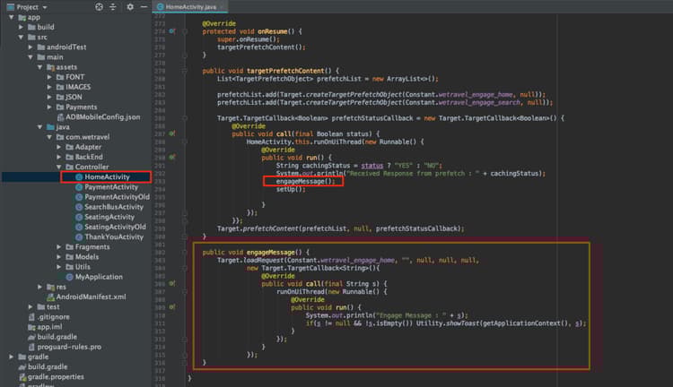Screen dimensions: 673x387
Task: Expand the androidTest folder
Action: click(31, 47)
